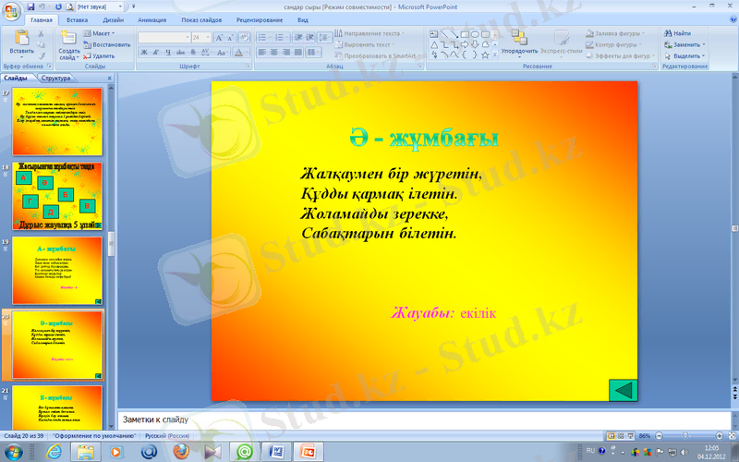Click the green back arrow on slide
739x462 pixels.
624,390
